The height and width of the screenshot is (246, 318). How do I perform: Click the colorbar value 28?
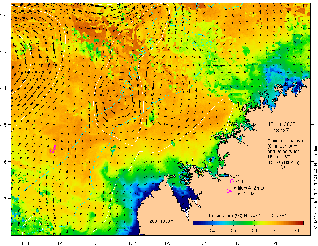[297, 230]
